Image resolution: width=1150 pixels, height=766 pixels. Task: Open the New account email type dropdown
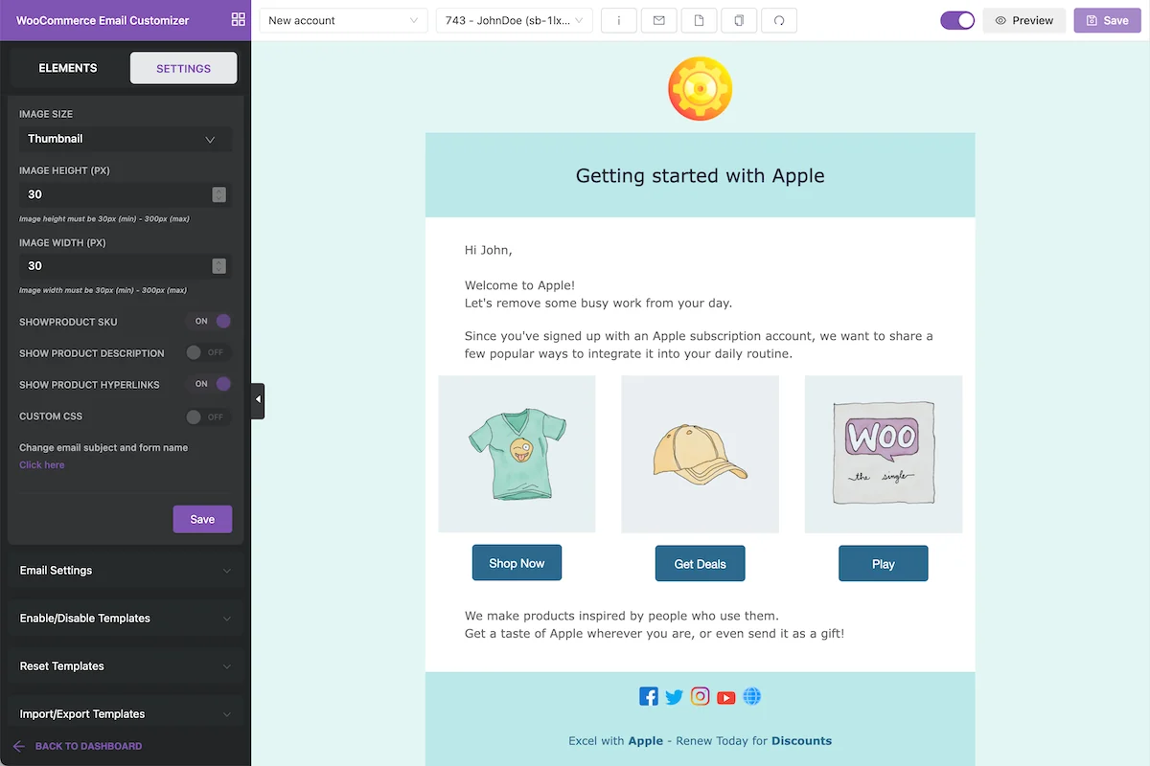click(x=344, y=20)
